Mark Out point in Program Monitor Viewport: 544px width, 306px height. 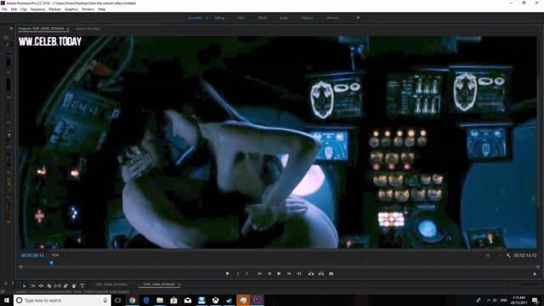(x=247, y=274)
